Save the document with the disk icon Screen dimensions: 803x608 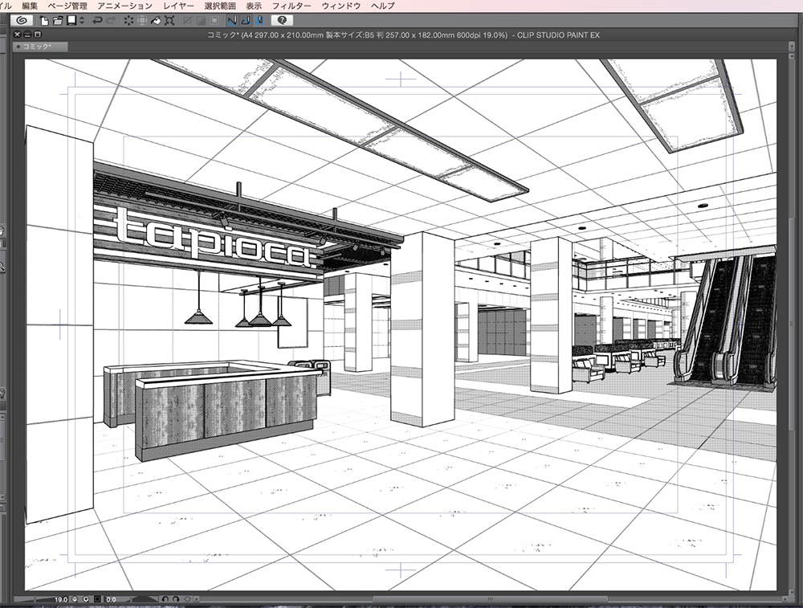pos(71,21)
